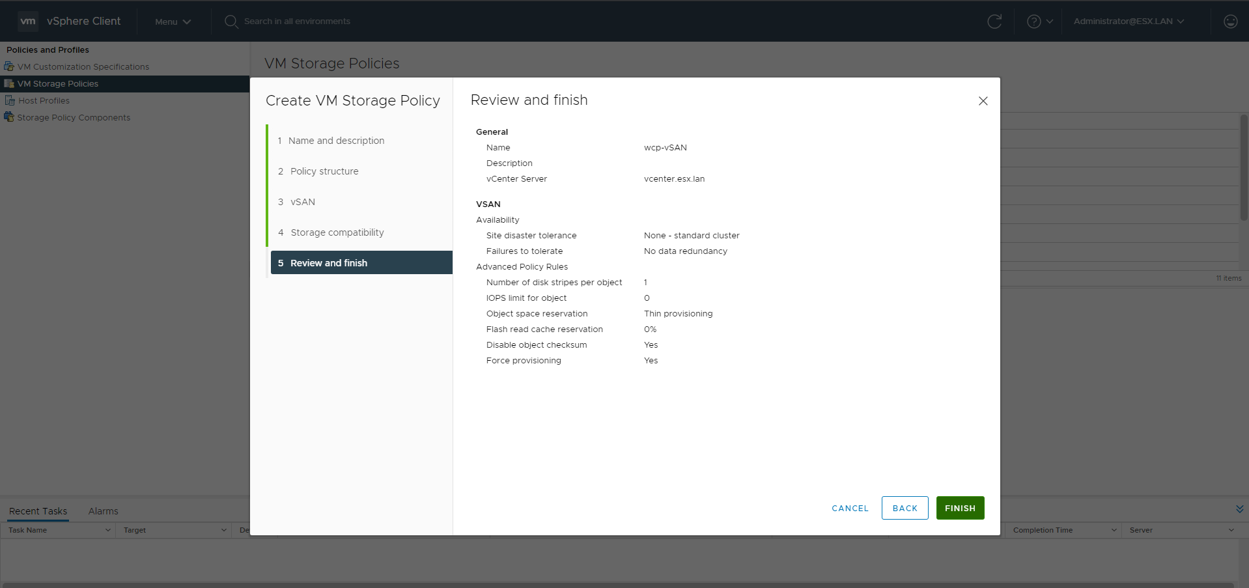The width and height of the screenshot is (1249, 588).
Task: Click the Back button
Action: pyautogui.click(x=905, y=508)
